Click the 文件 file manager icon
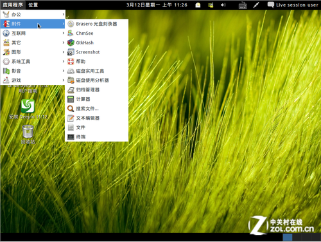 [x=71, y=127]
